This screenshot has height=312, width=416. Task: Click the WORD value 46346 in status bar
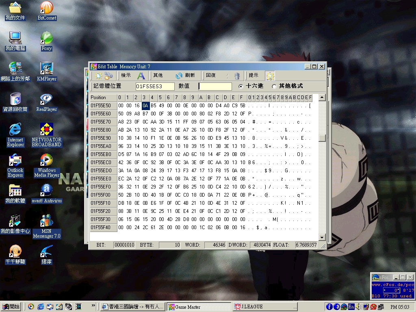pos(215,245)
